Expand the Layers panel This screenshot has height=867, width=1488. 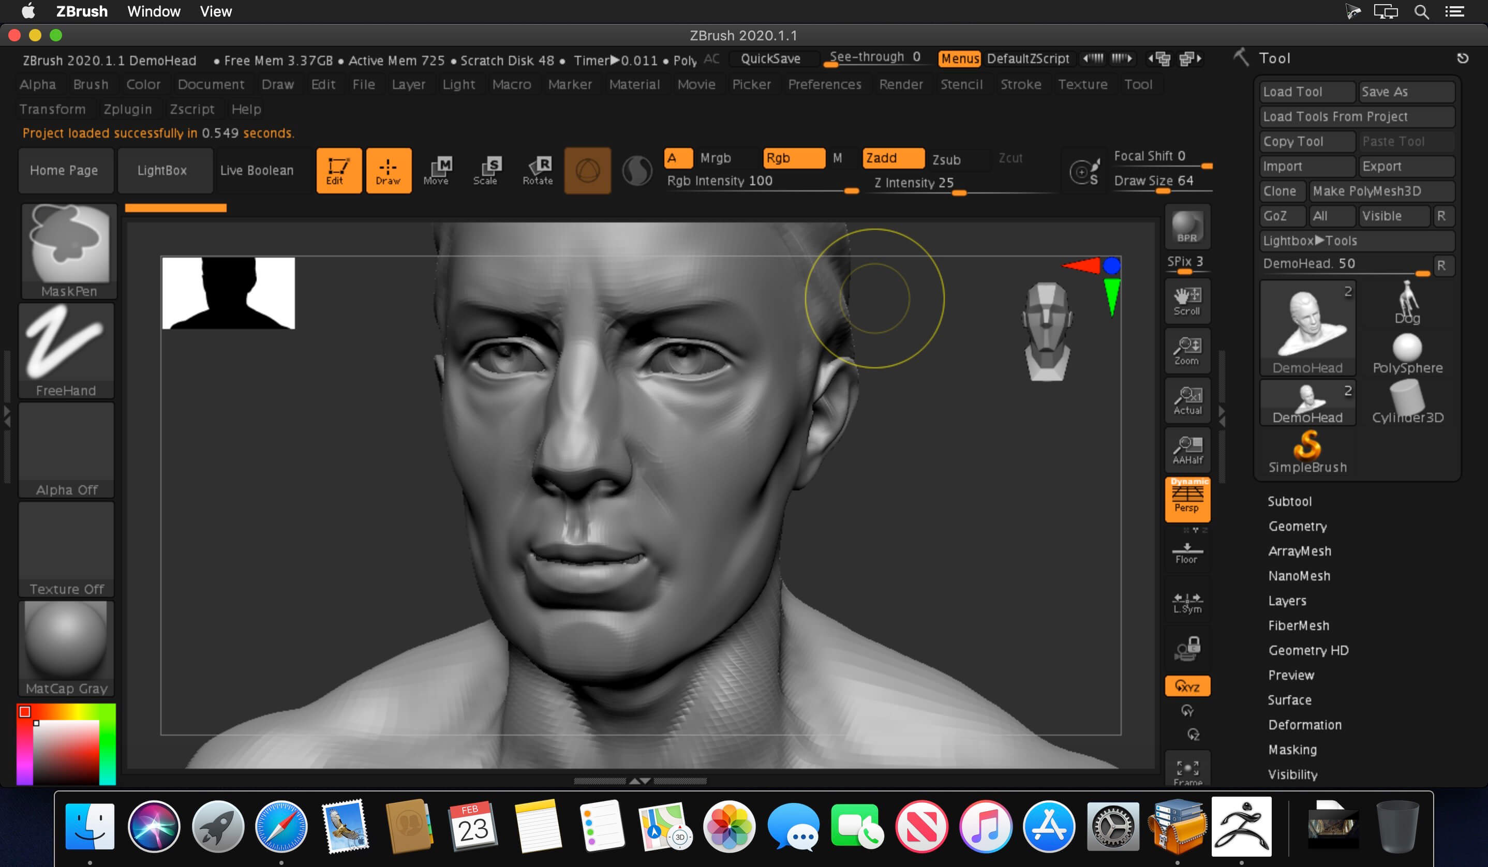pyautogui.click(x=1286, y=600)
